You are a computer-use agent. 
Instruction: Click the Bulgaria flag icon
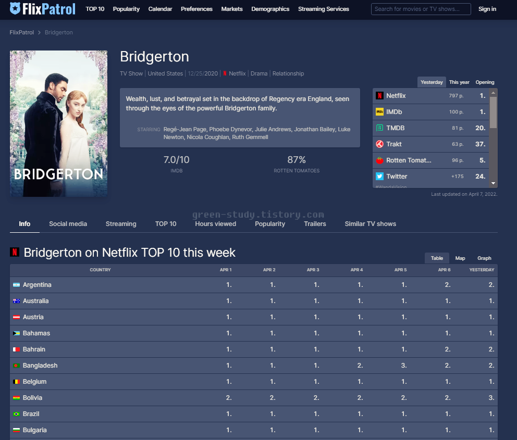click(x=16, y=430)
